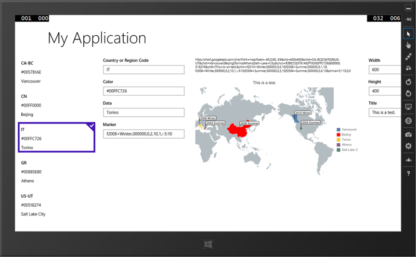Select the GR Athens list item
This screenshot has height=257, width=416.
pyautogui.click(x=57, y=172)
